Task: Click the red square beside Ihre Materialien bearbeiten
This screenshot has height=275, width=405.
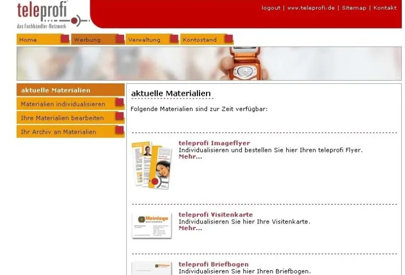Action: (119, 116)
